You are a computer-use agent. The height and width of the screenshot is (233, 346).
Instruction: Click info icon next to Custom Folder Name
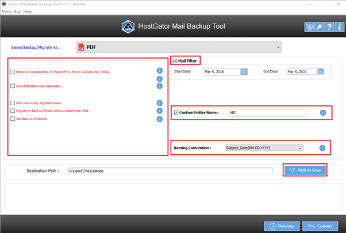click(x=323, y=113)
